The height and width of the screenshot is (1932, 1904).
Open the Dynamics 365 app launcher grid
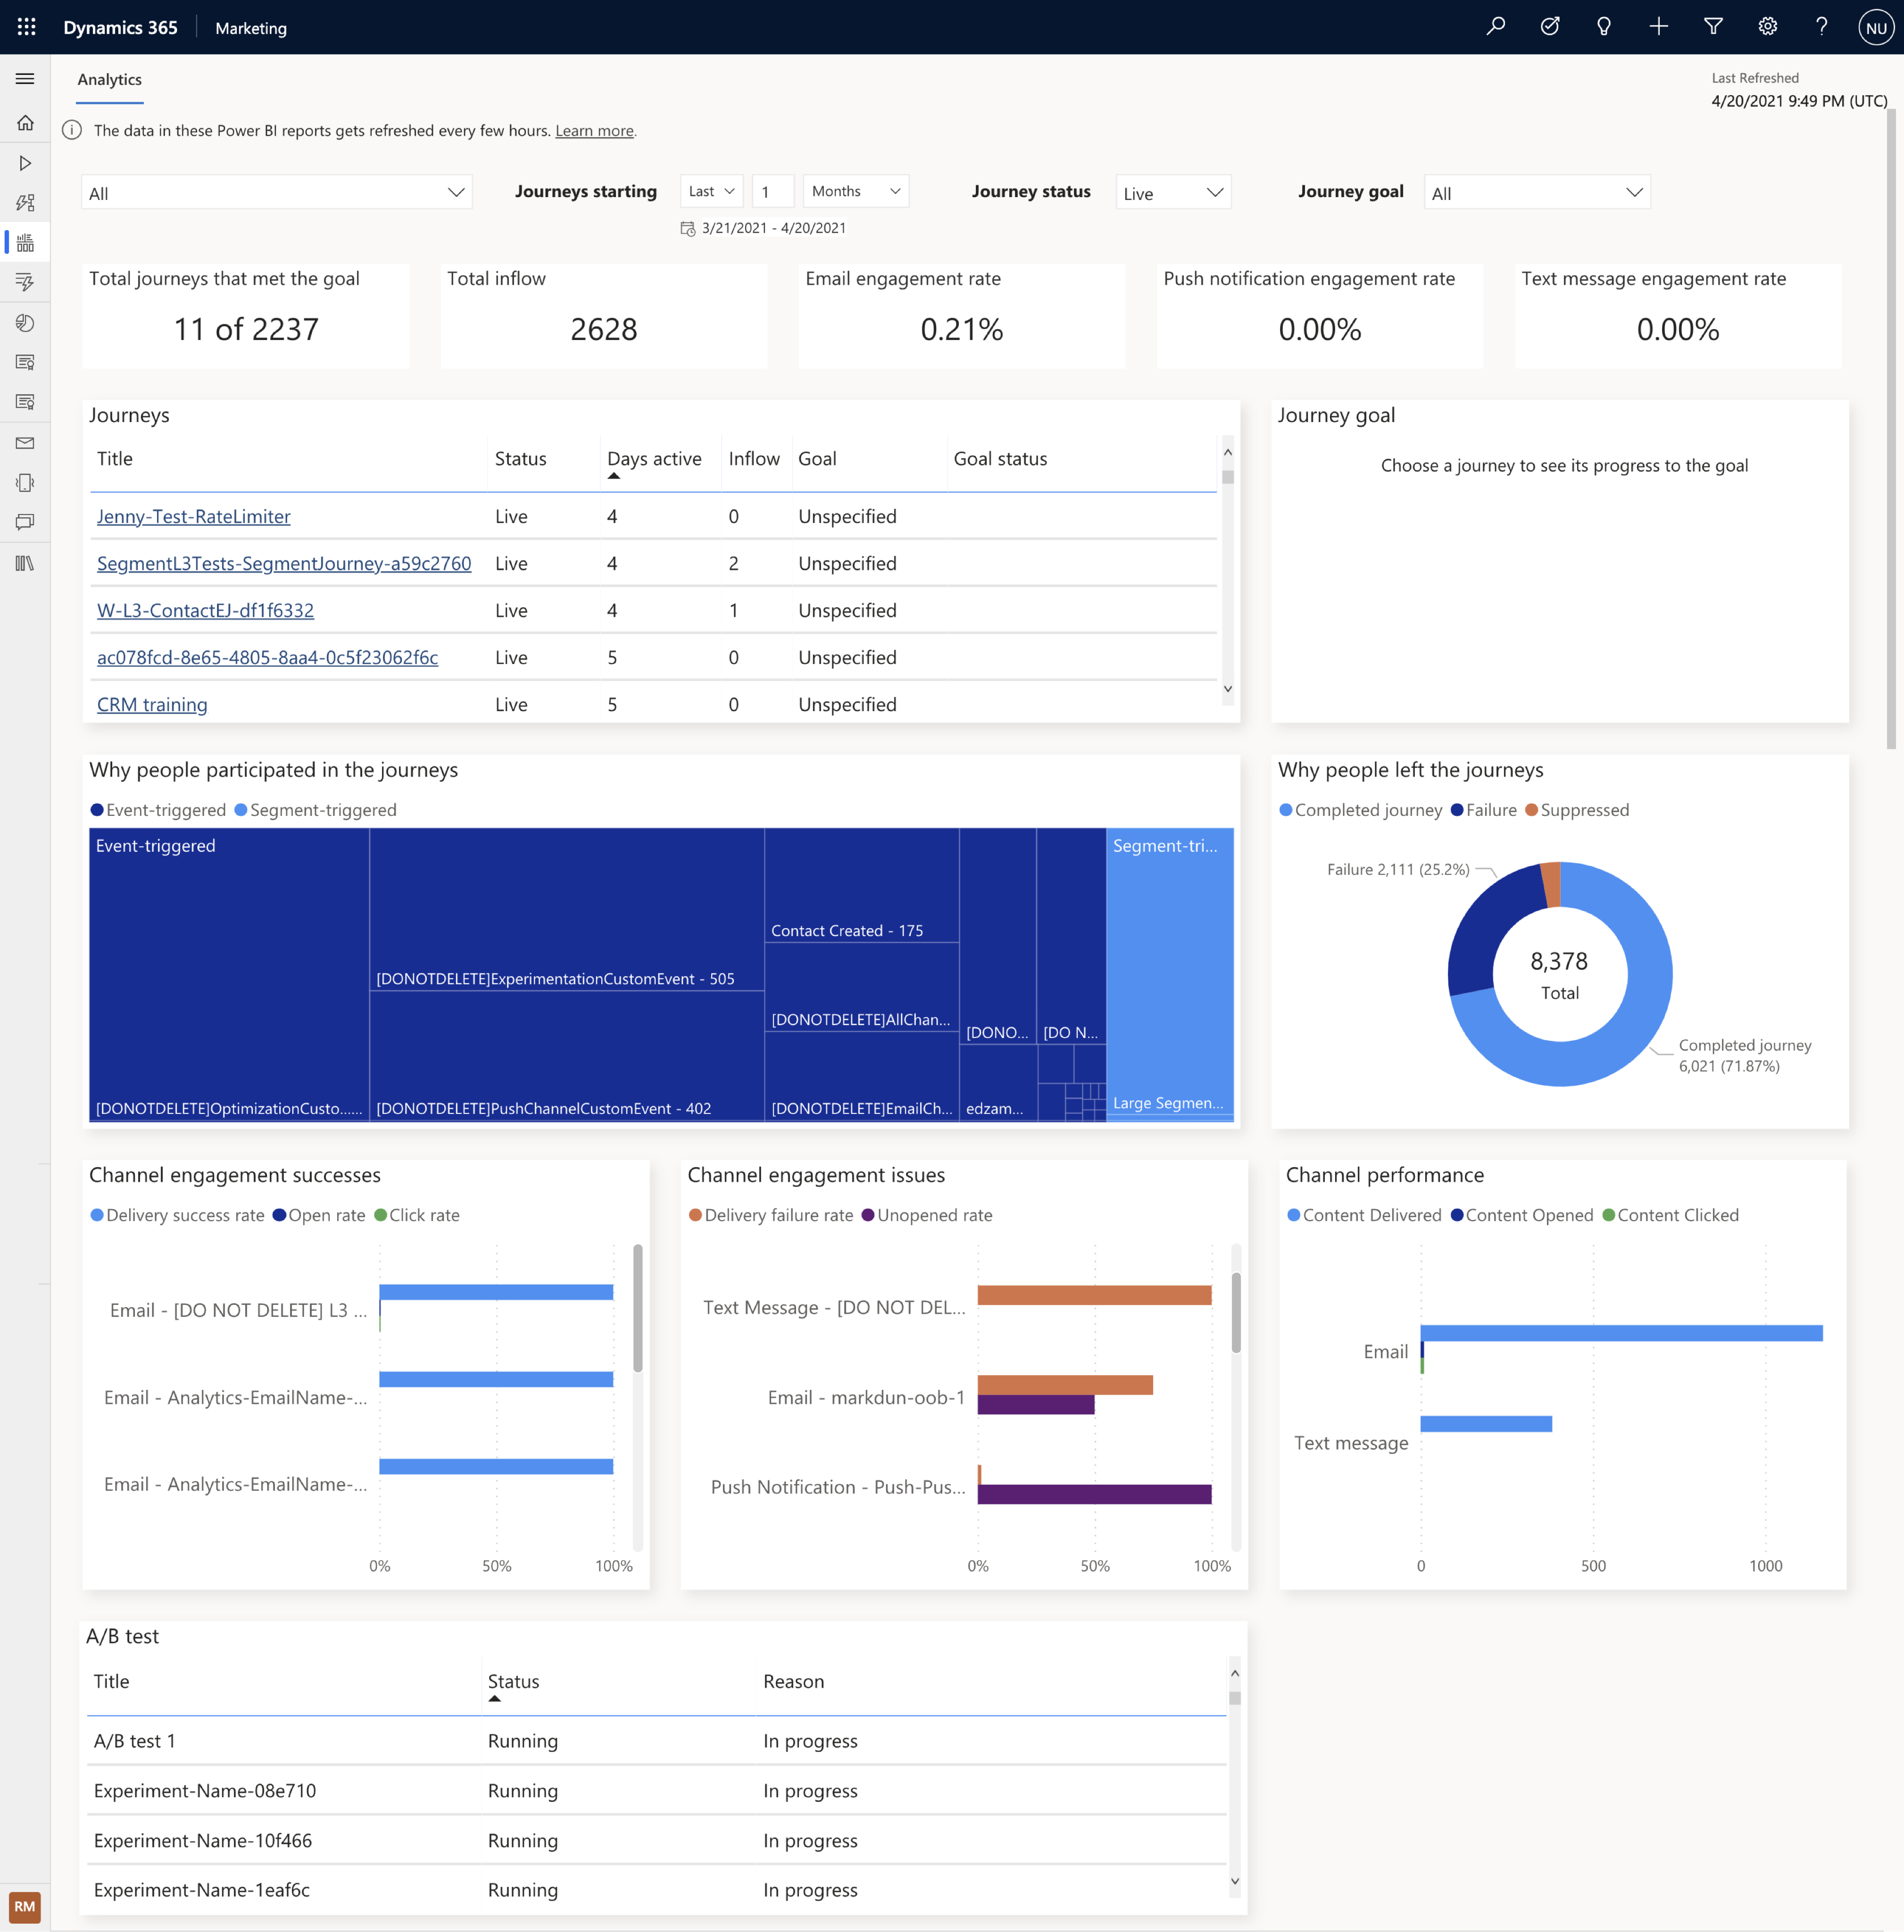[x=26, y=27]
